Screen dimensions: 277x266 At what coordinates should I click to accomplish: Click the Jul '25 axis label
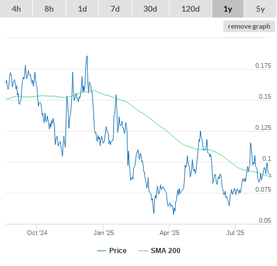235,233
